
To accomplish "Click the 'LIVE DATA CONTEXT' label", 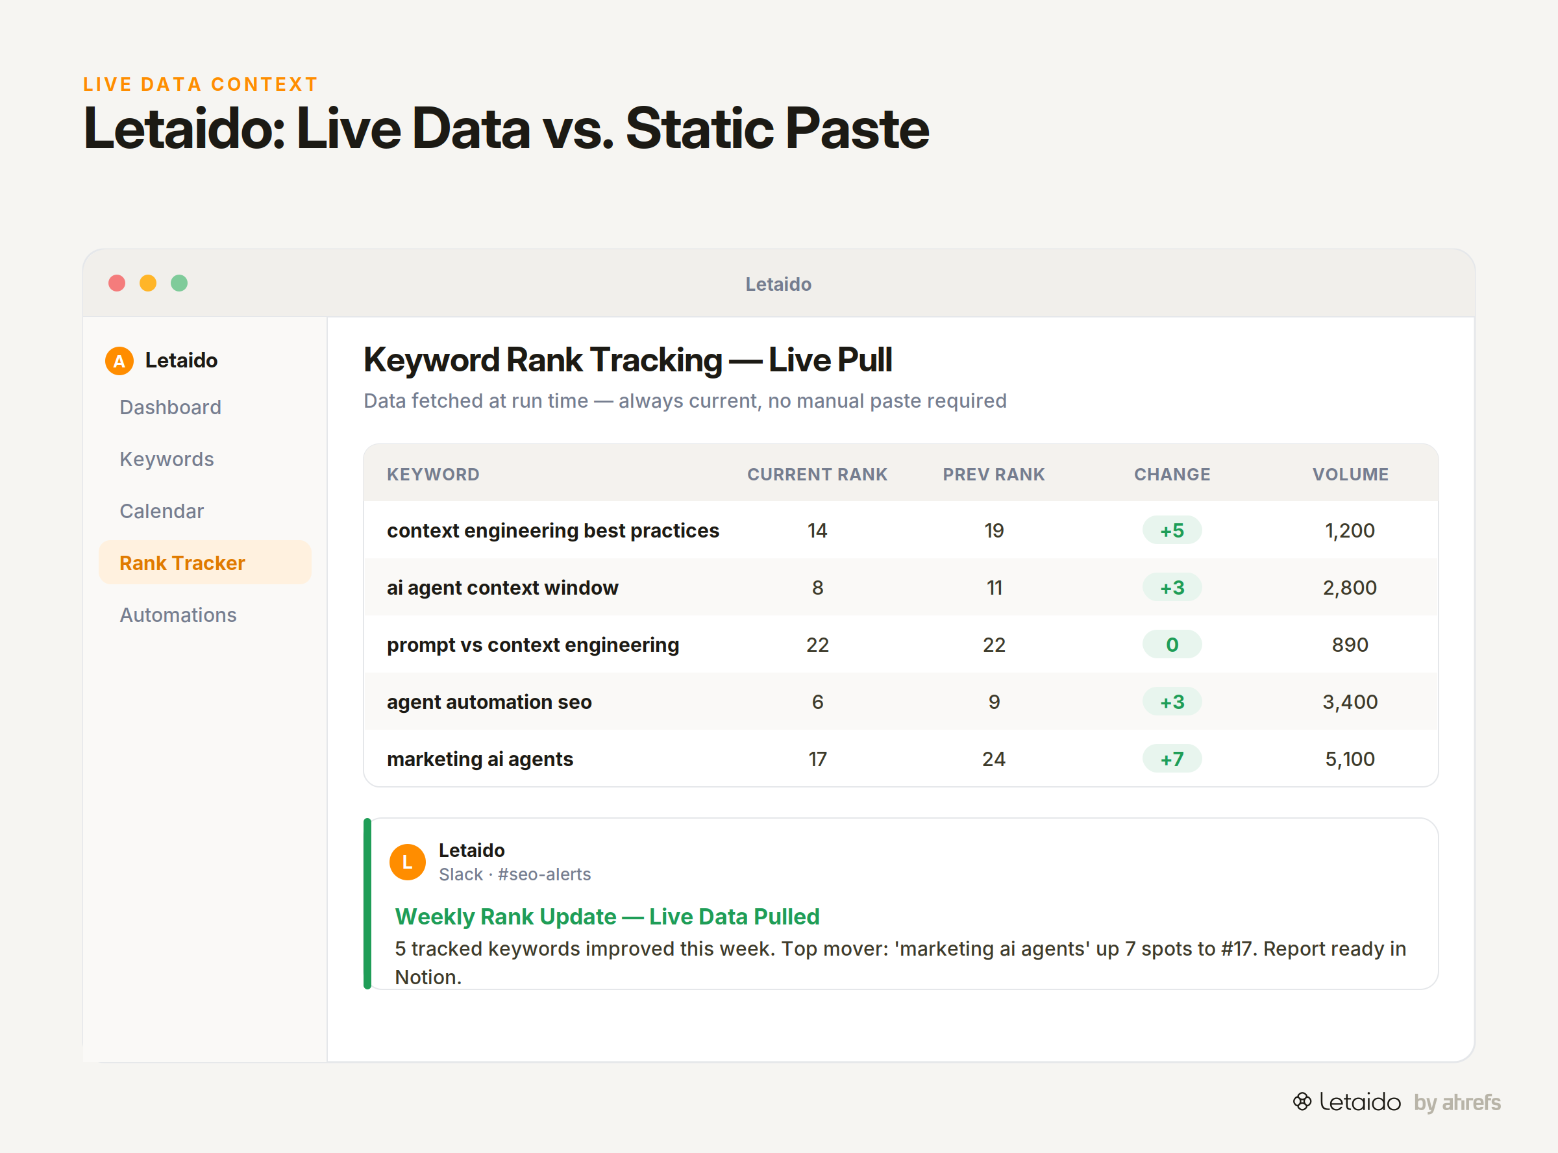I will tap(200, 84).
